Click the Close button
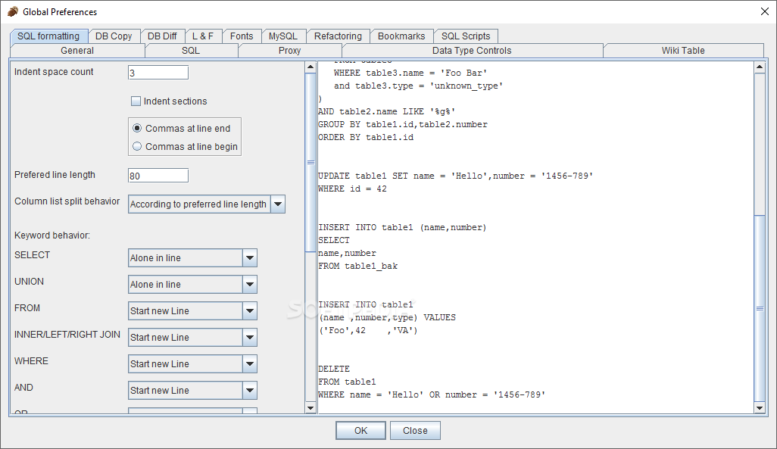Viewport: 777px width, 449px height. point(415,431)
